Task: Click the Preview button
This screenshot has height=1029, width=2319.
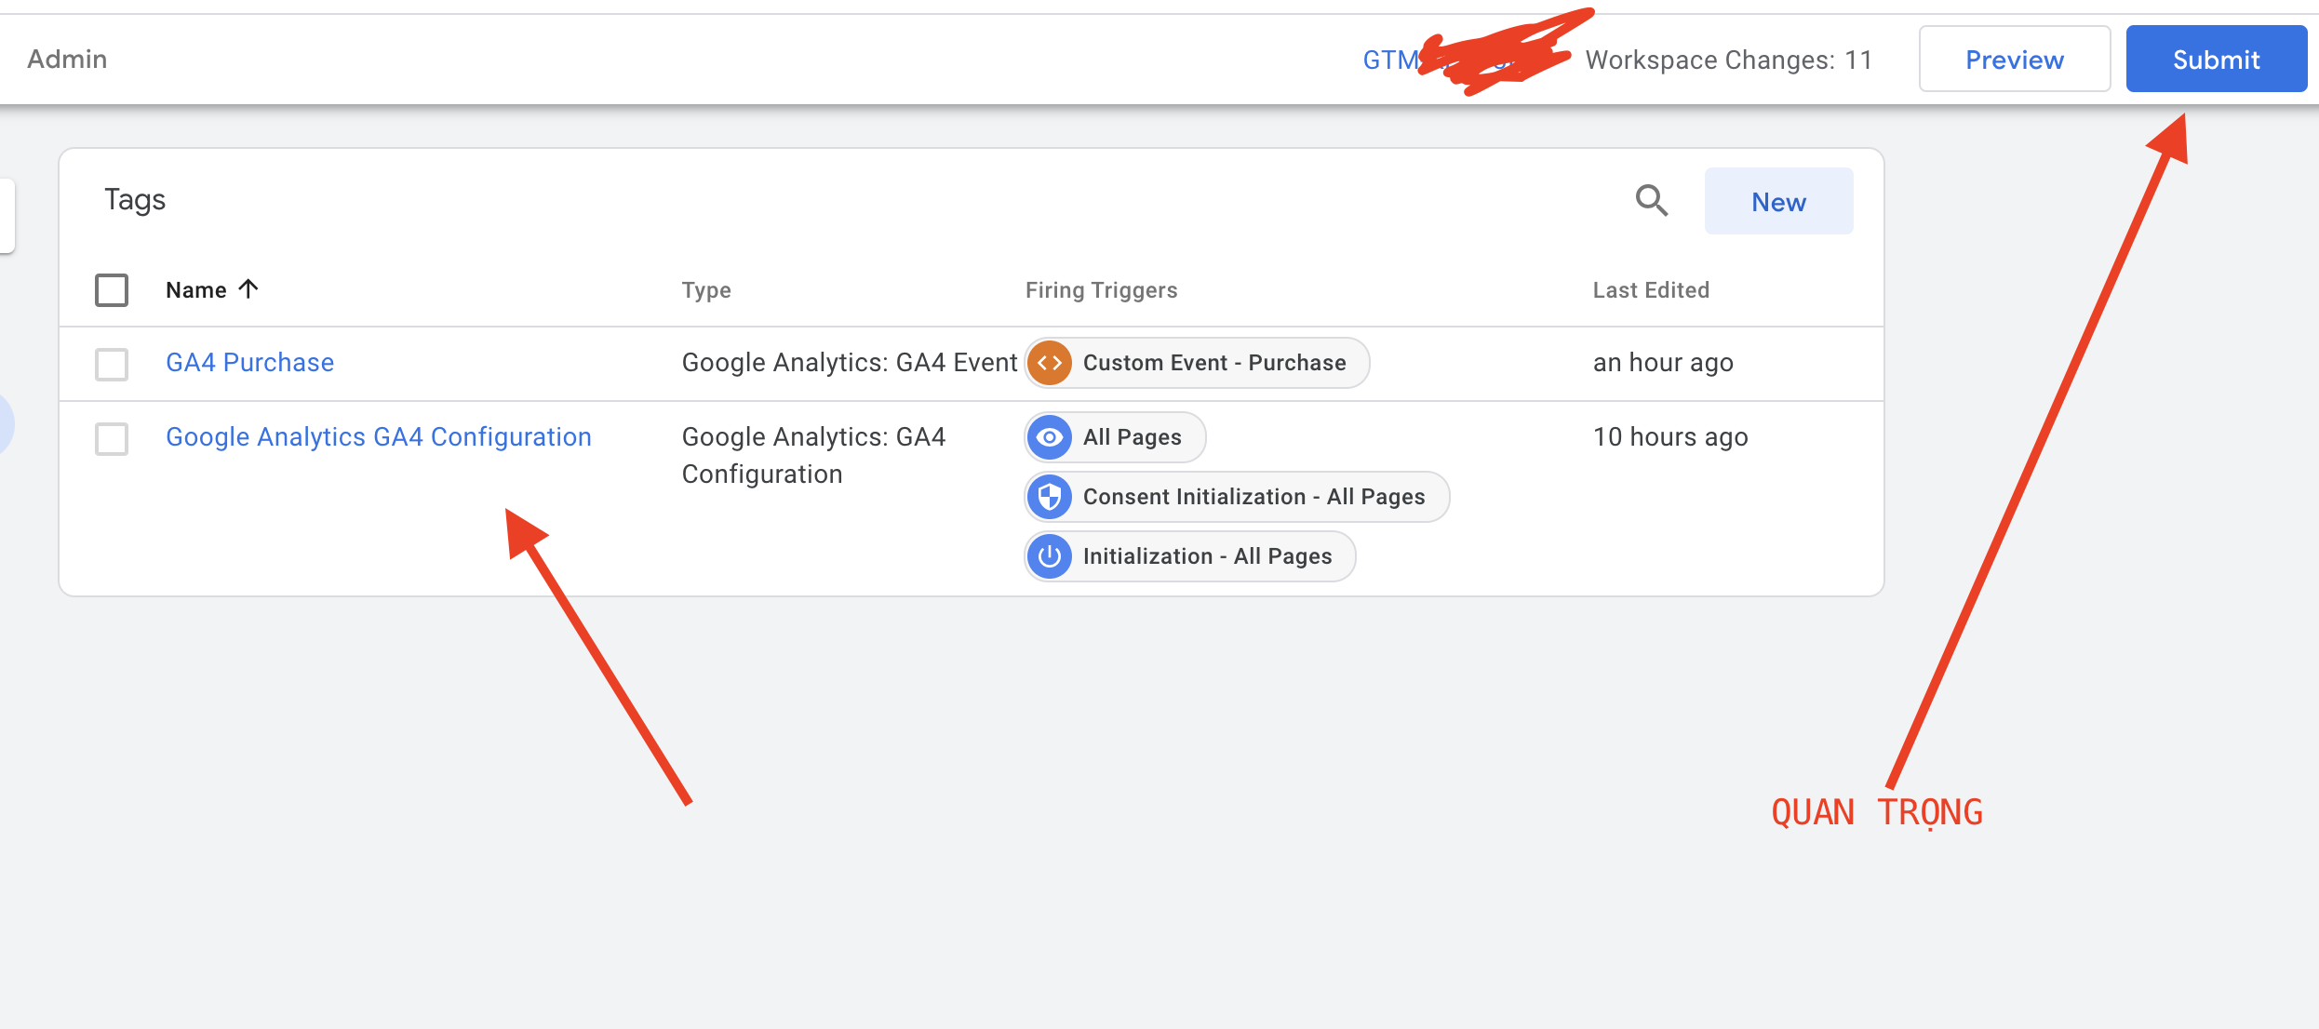Action: (x=2014, y=60)
